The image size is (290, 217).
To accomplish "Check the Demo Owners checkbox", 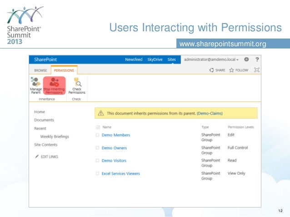I will click(x=97, y=148).
